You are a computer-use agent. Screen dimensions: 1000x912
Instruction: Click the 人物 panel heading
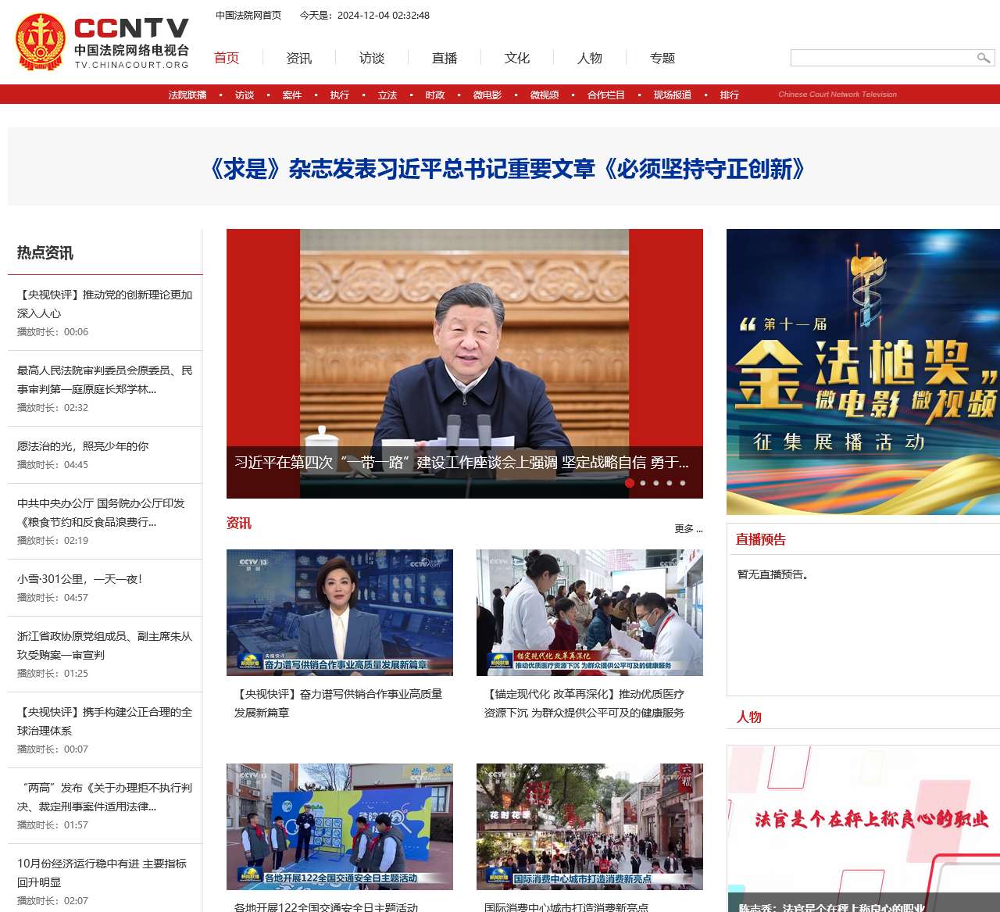(749, 717)
